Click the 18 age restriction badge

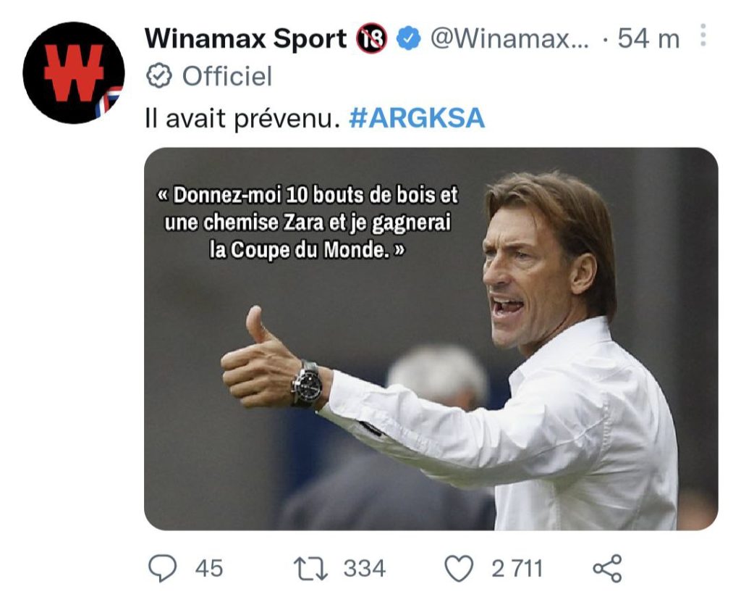(x=371, y=38)
